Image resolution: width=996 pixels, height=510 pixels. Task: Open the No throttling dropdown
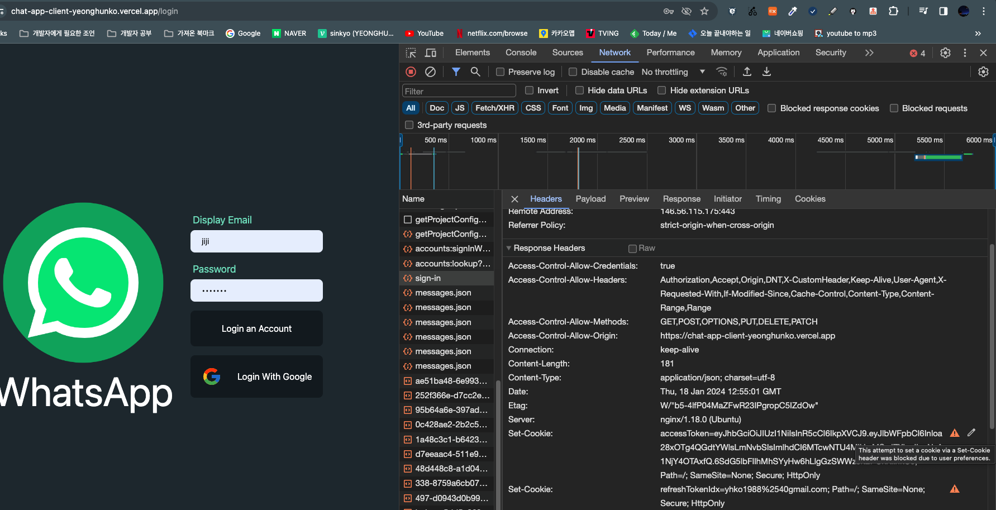[x=673, y=72]
